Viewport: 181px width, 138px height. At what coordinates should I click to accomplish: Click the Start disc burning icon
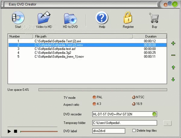pyautogui.click(x=17, y=19)
